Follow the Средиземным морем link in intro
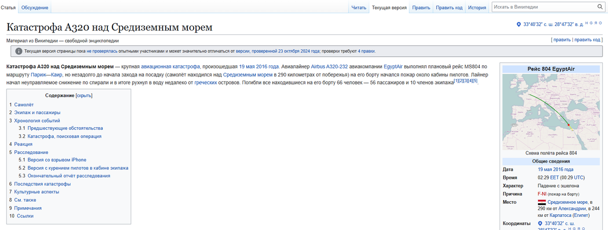608x230 pixels. 247,74
